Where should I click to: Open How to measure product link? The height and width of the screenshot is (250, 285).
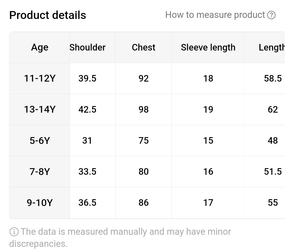(220, 15)
